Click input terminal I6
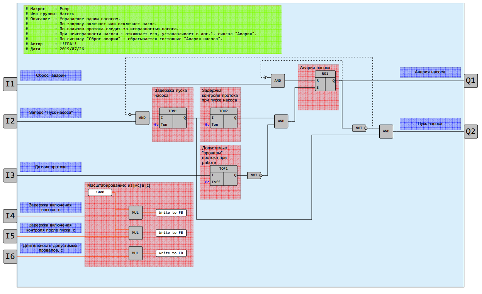The width and height of the screenshot is (482, 294). (x=10, y=256)
